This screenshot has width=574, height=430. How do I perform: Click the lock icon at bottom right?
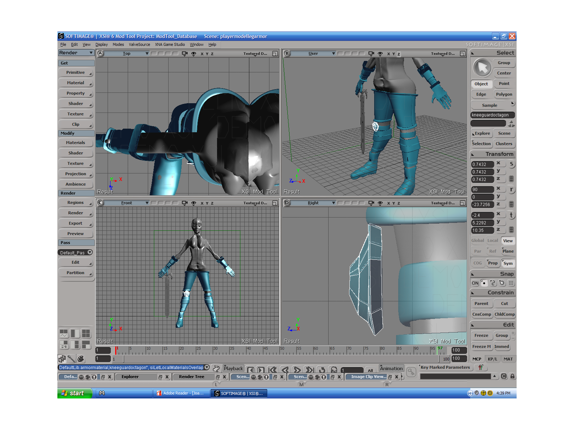tap(512, 376)
